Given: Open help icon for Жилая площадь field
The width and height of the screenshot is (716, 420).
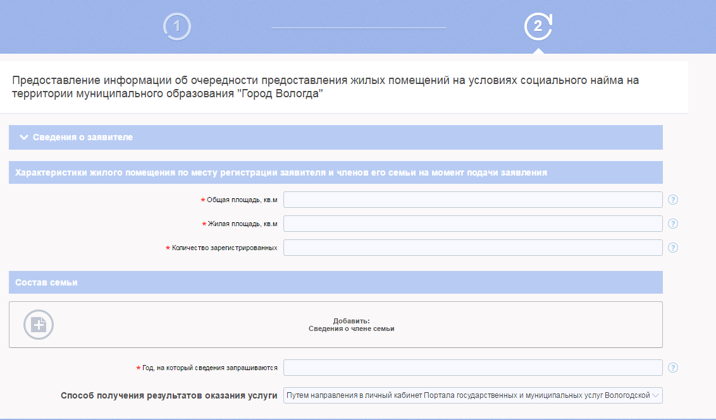Looking at the screenshot, I should coord(673,224).
